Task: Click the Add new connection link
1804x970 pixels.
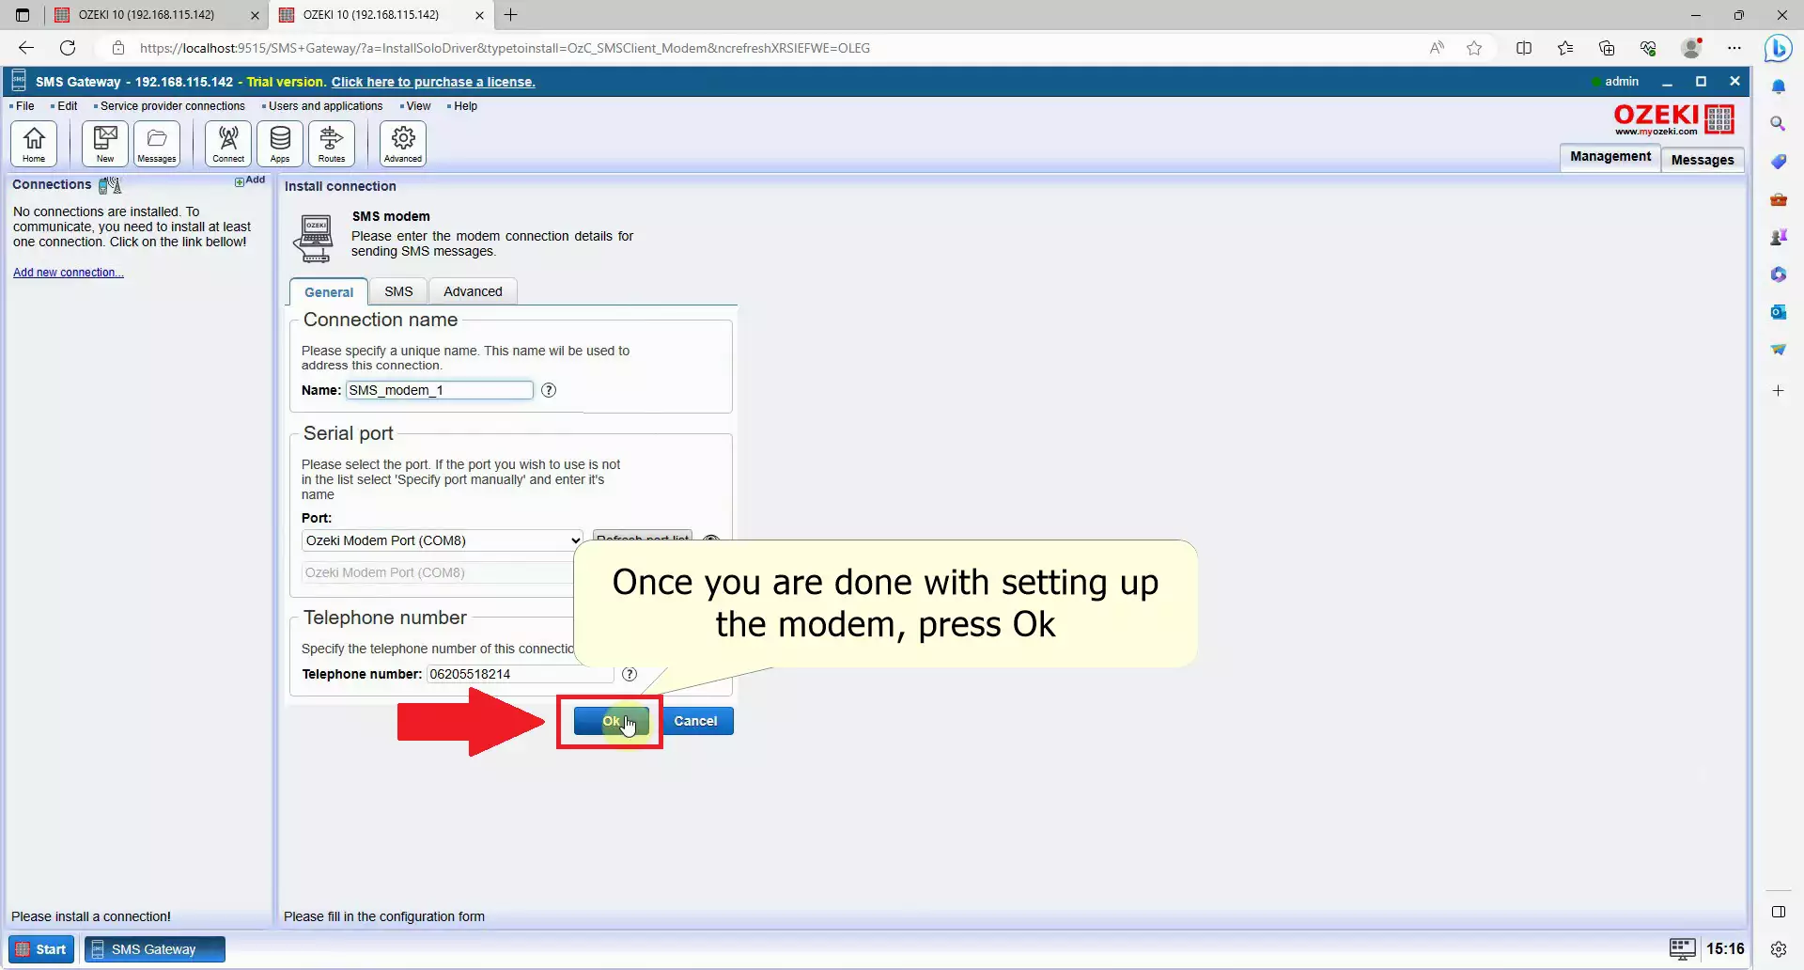Action: 69,273
